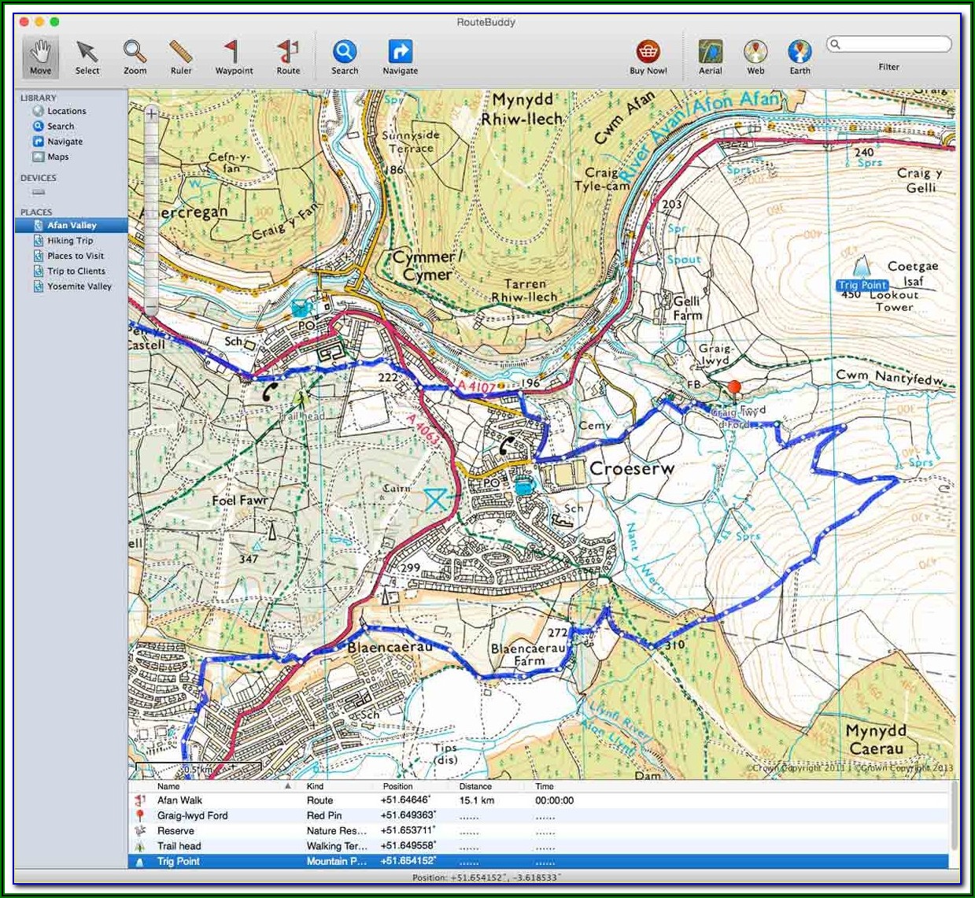Image resolution: width=975 pixels, height=898 pixels.
Task: Click the map zoom-in plus button
Action: pos(151,113)
